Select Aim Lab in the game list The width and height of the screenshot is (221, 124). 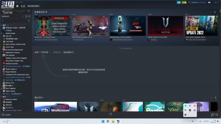[x=8, y=36]
